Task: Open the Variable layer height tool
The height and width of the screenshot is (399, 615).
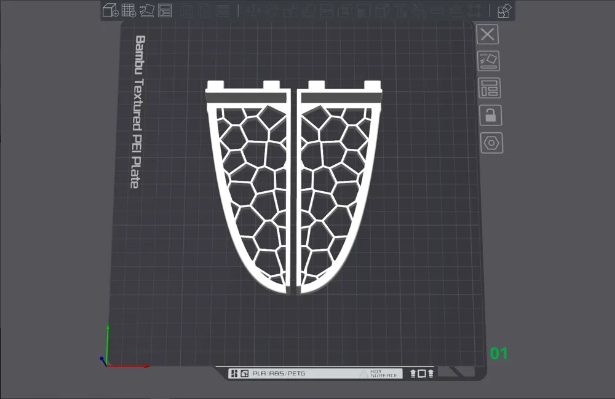Action: click(223, 10)
